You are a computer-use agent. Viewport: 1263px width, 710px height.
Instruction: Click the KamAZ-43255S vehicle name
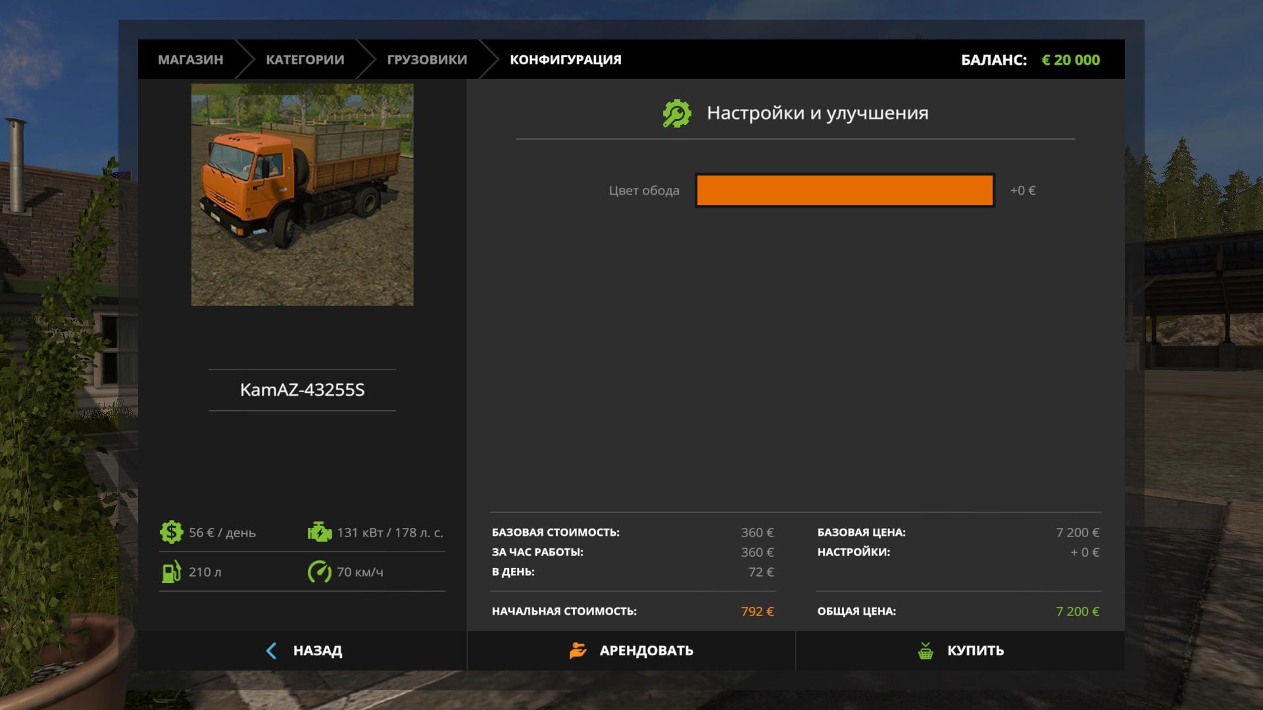(x=302, y=390)
